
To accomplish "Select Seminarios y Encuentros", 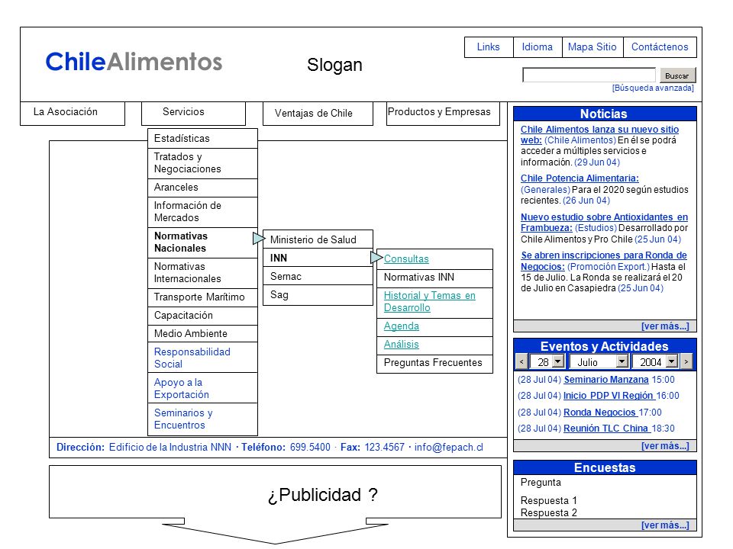I will point(202,419).
